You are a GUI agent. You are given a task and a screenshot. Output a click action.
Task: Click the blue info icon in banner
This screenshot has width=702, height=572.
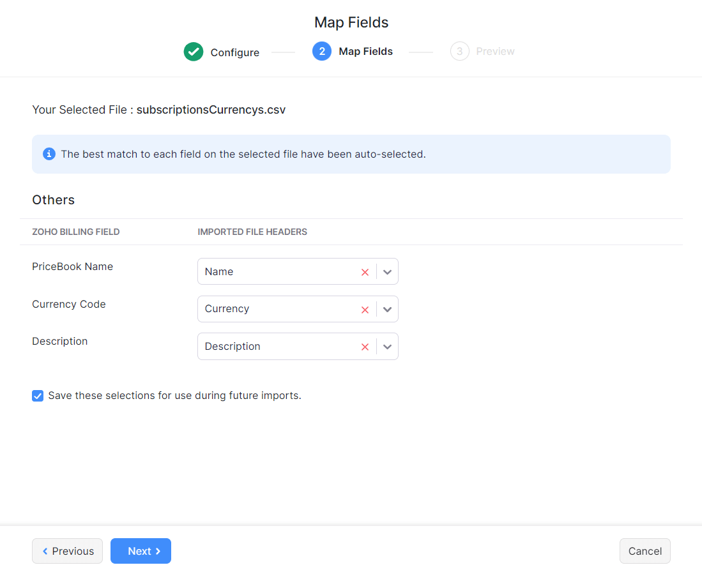click(49, 154)
